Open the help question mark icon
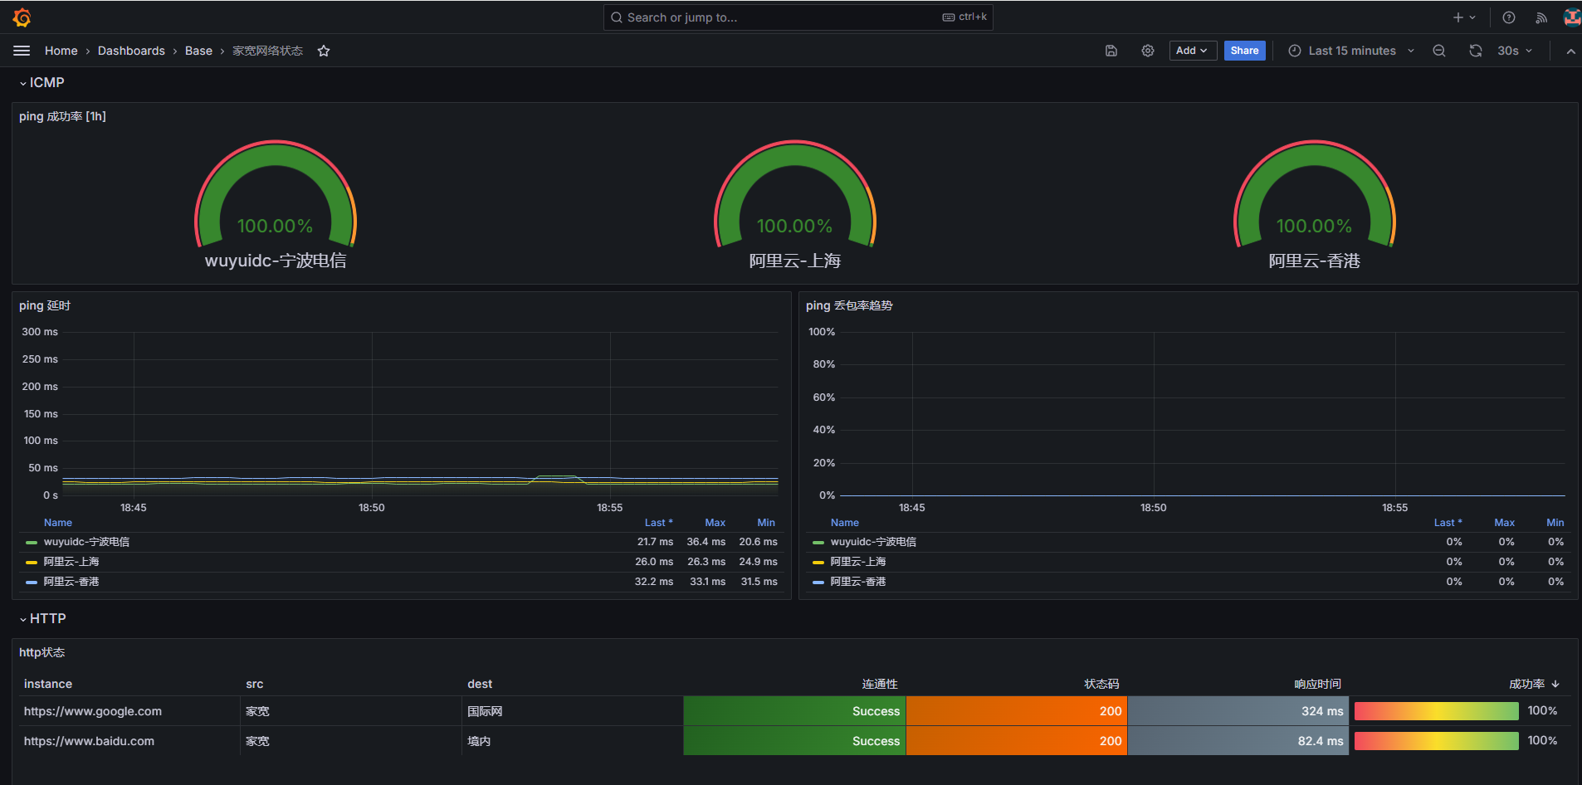Image resolution: width=1582 pixels, height=785 pixels. pos(1509,17)
